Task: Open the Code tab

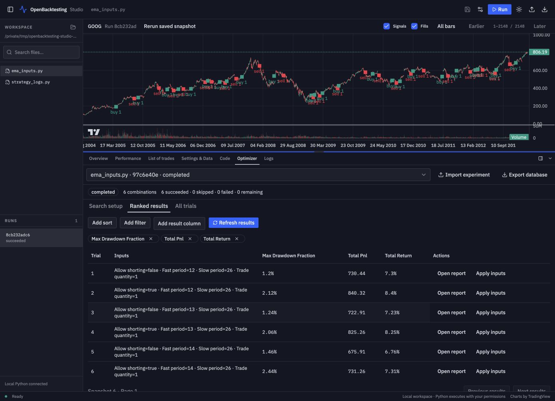Action: [x=225, y=158]
